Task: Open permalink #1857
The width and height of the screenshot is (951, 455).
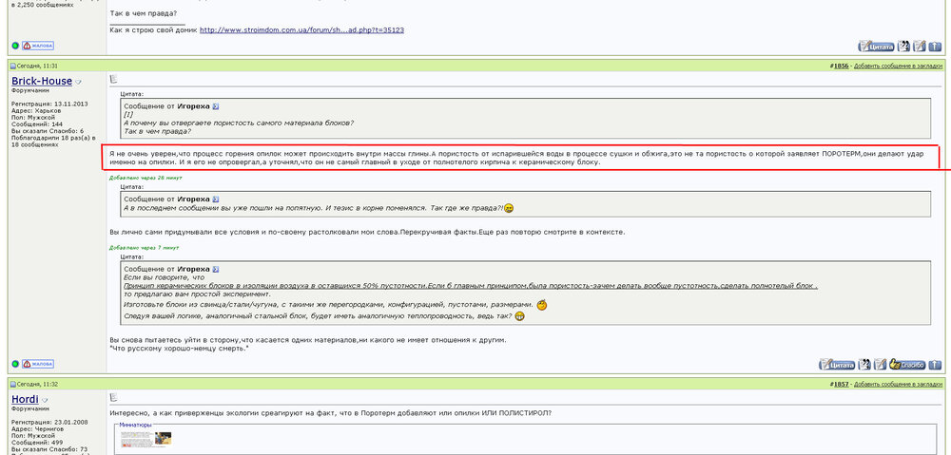Action: pyautogui.click(x=840, y=384)
